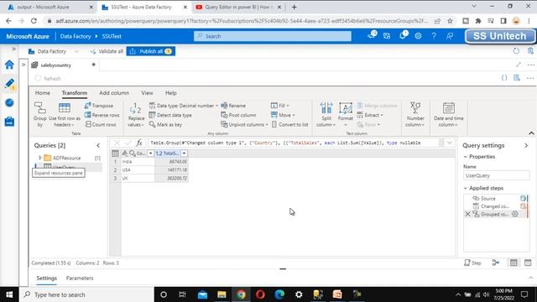The height and width of the screenshot is (302, 537).
Task: Open the Windows Start menu
Action: pos(9,294)
